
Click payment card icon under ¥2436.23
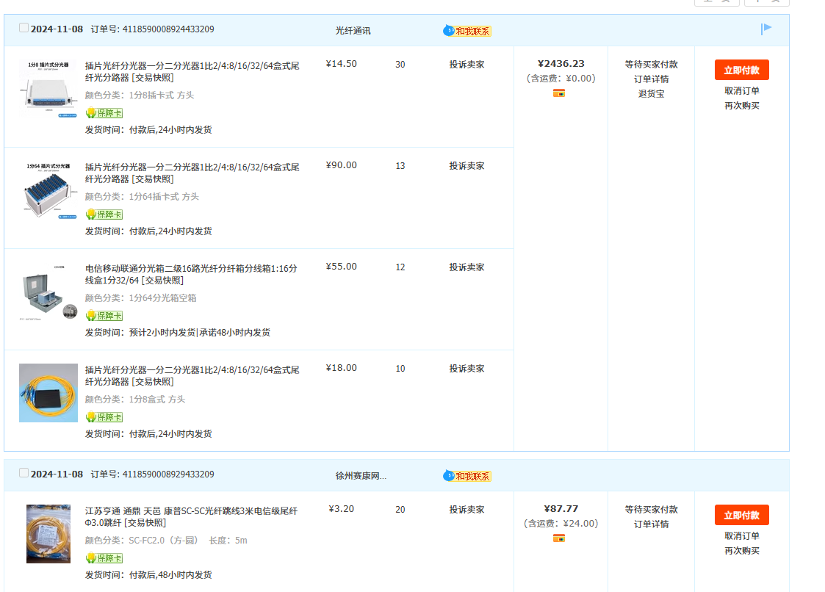(x=559, y=93)
